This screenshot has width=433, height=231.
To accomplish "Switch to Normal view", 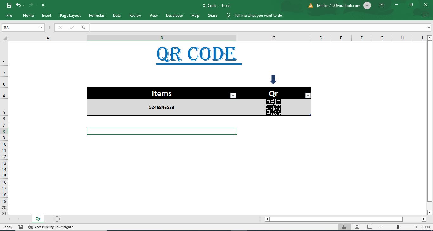I will [x=344, y=227].
